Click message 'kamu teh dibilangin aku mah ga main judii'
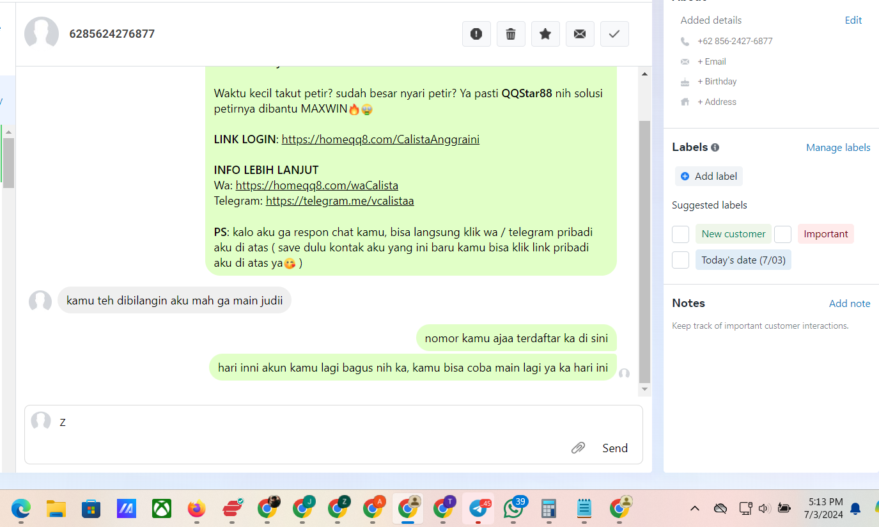The width and height of the screenshot is (879, 527). (x=175, y=301)
